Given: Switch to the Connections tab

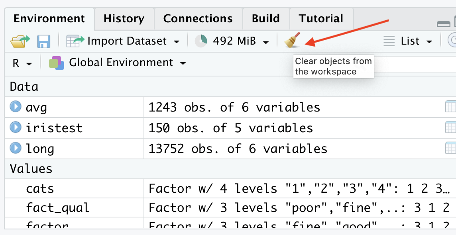Looking at the screenshot, I should coord(198,19).
